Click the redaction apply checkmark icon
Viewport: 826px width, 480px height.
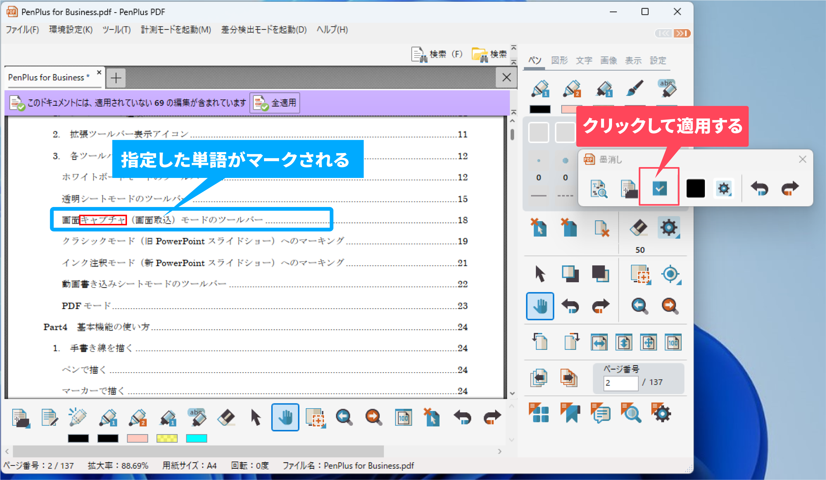[660, 189]
